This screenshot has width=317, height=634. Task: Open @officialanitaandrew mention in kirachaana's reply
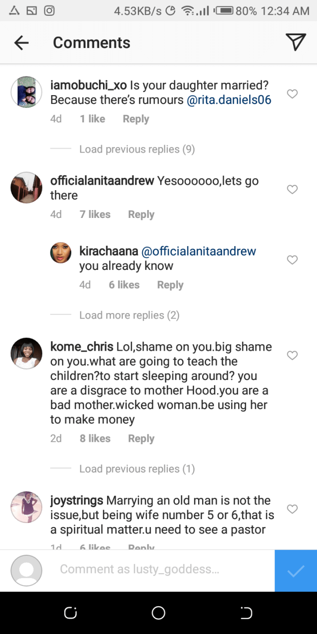(199, 251)
